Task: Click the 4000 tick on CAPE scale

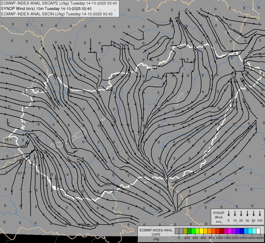Action: click(x=252, y=238)
